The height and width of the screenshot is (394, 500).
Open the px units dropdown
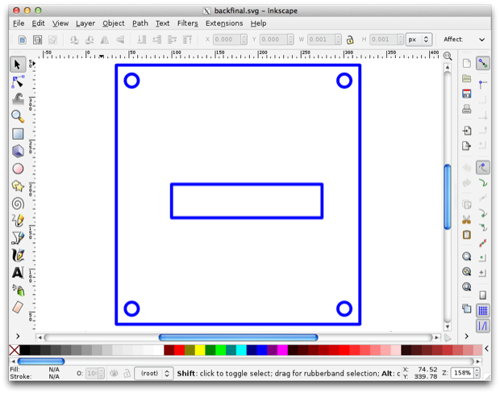(x=419, y=40)
